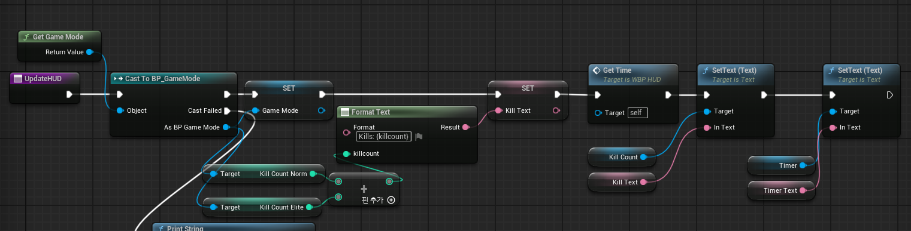This screenshot has height=231, width=911.
Task: Click Cast To BP_GameMode execution input pin
Action: coord(120,94)
